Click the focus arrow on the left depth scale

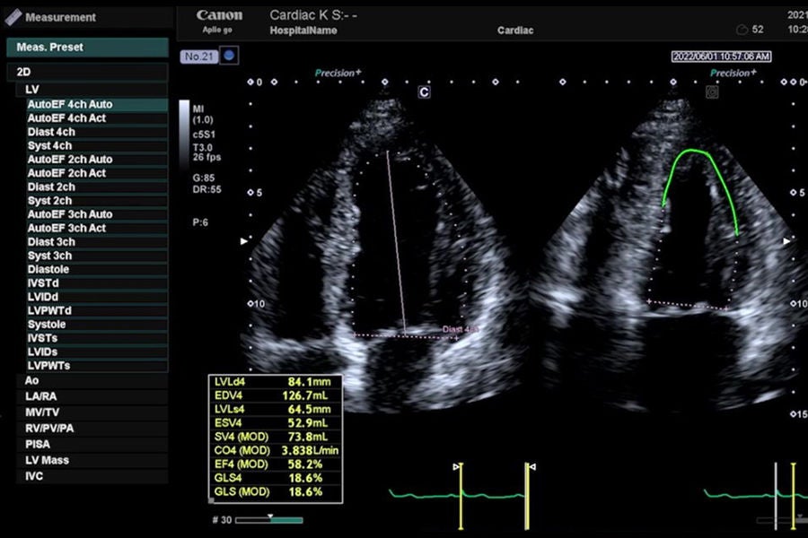pyautogui.click(x=243, y=241)
